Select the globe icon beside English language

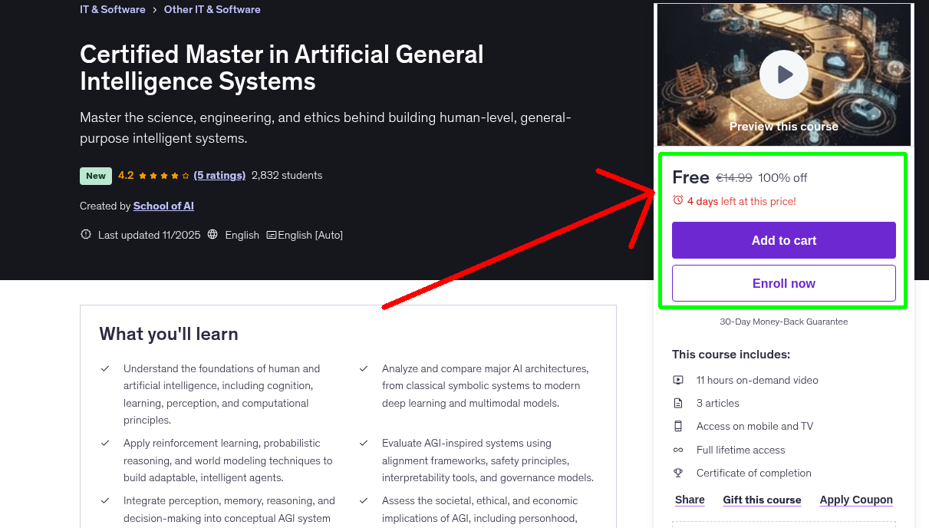pos(212,235)
